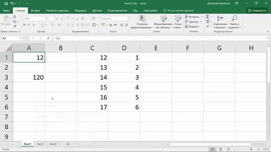Image resolution: width=271 pixels, height=152 pixels.
Task: Zoom out using minus button
Action: 234,149
